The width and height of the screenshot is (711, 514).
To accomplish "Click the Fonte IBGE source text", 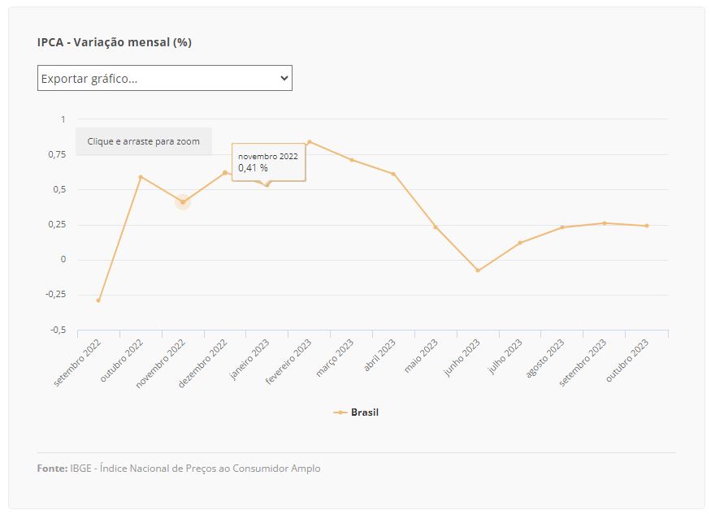I will click(x=179, y=469).
